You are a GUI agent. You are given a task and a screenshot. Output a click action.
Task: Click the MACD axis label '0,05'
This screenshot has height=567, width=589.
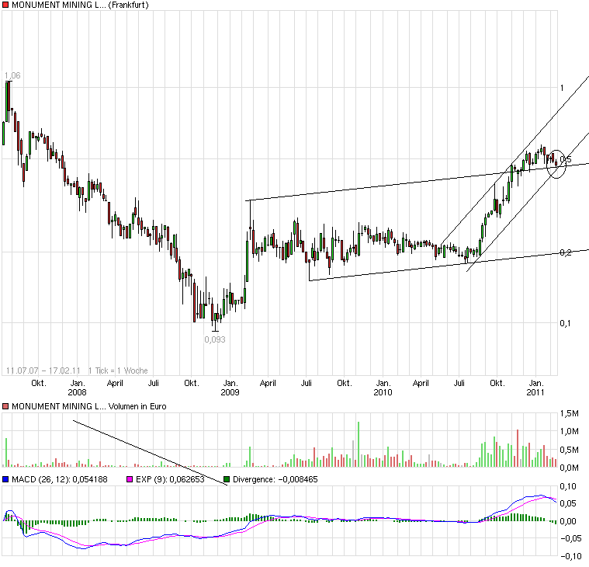568,504
